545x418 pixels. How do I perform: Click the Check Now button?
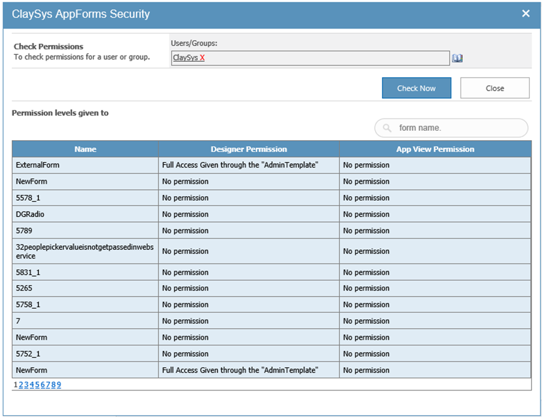pos(416,88)
